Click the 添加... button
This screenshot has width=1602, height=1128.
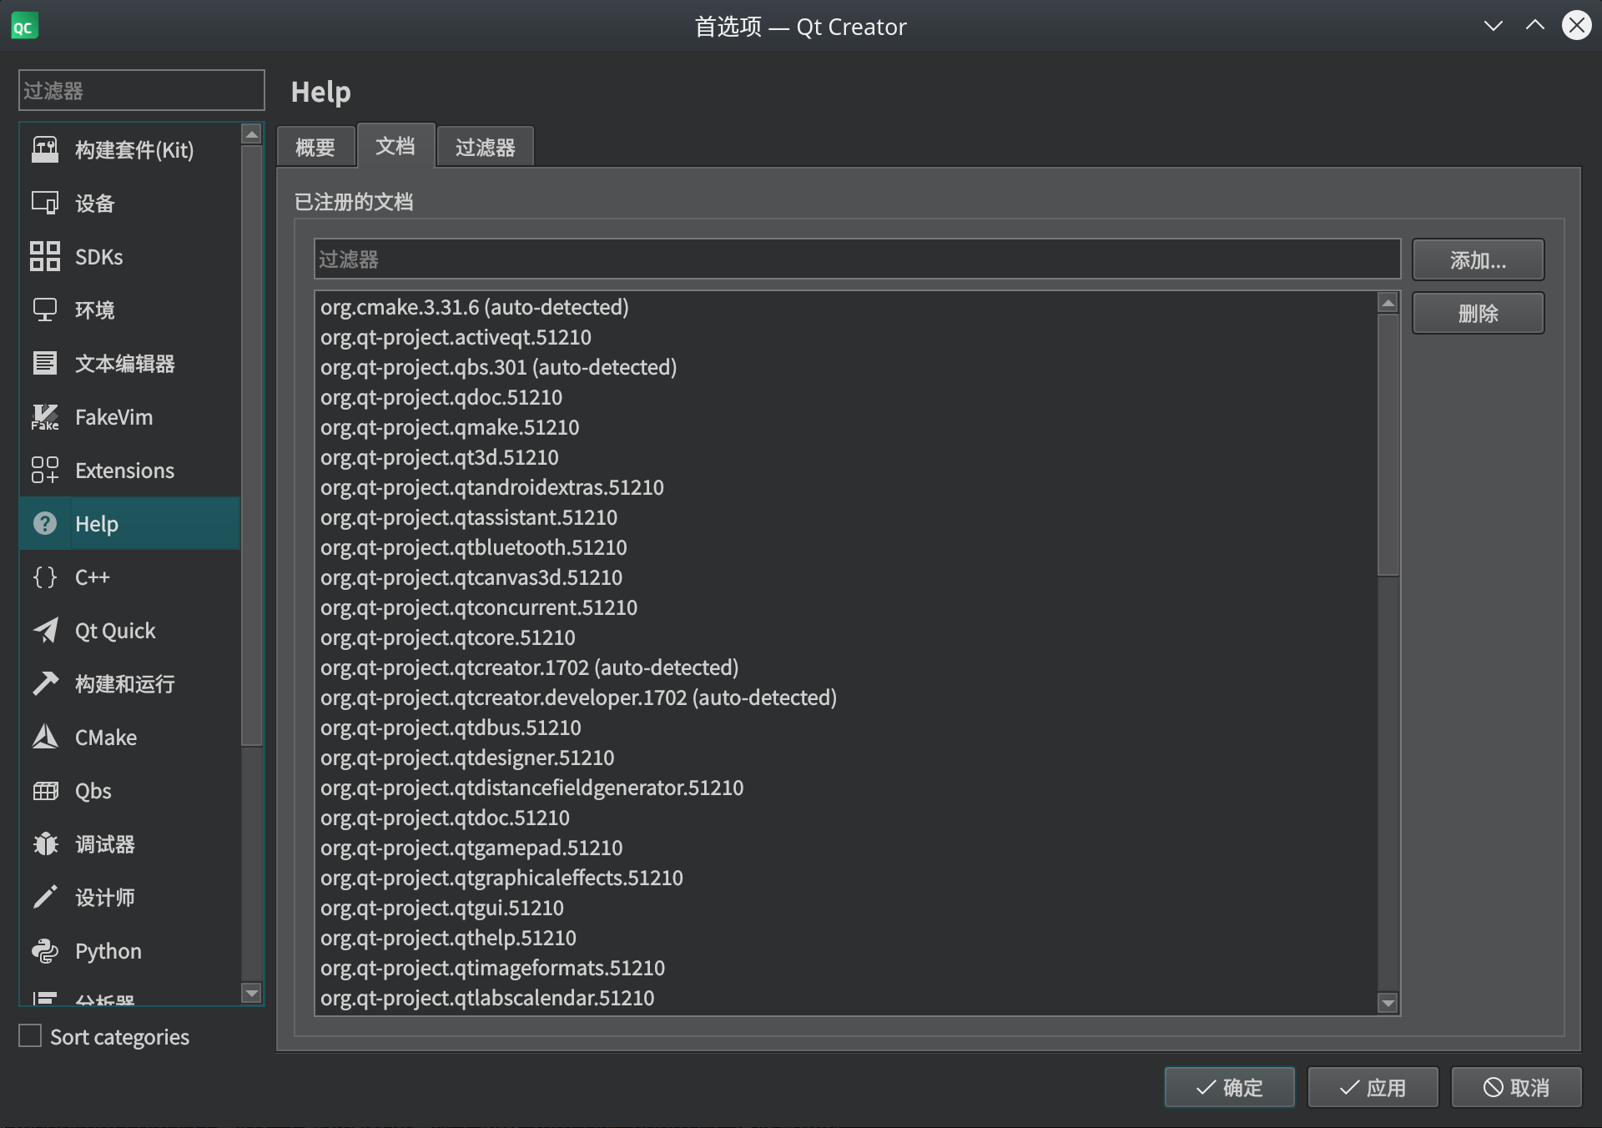1477,260
